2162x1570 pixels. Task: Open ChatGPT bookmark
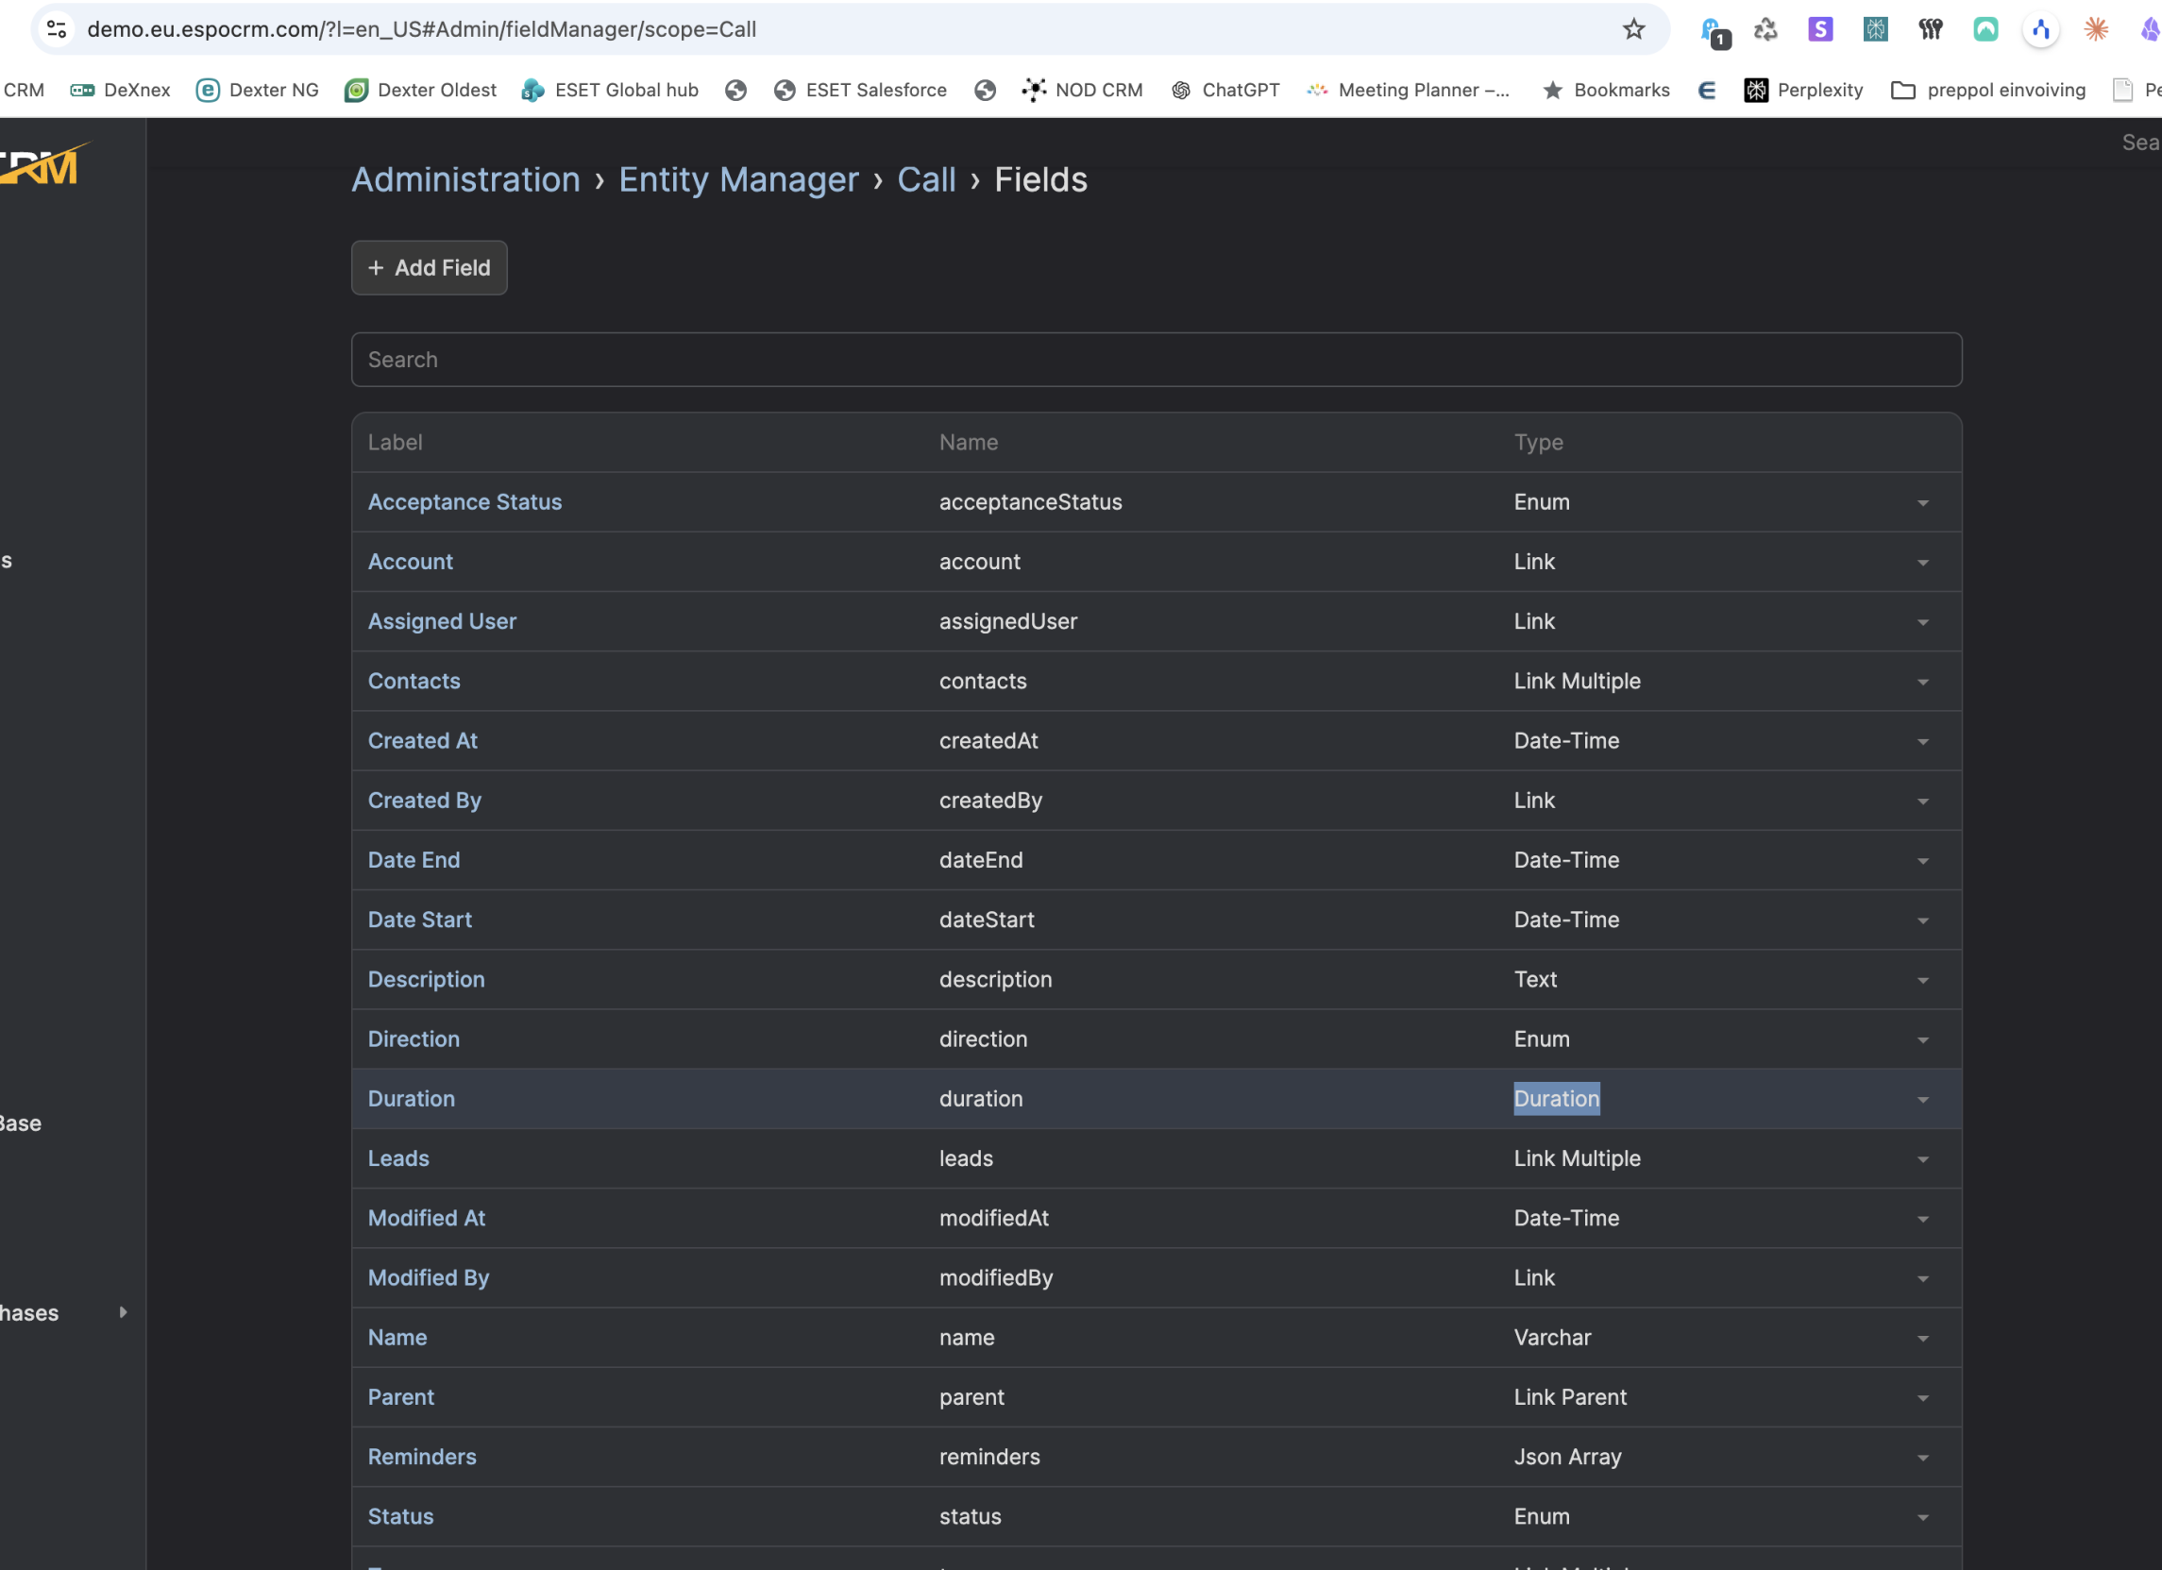pos(1225,90)
